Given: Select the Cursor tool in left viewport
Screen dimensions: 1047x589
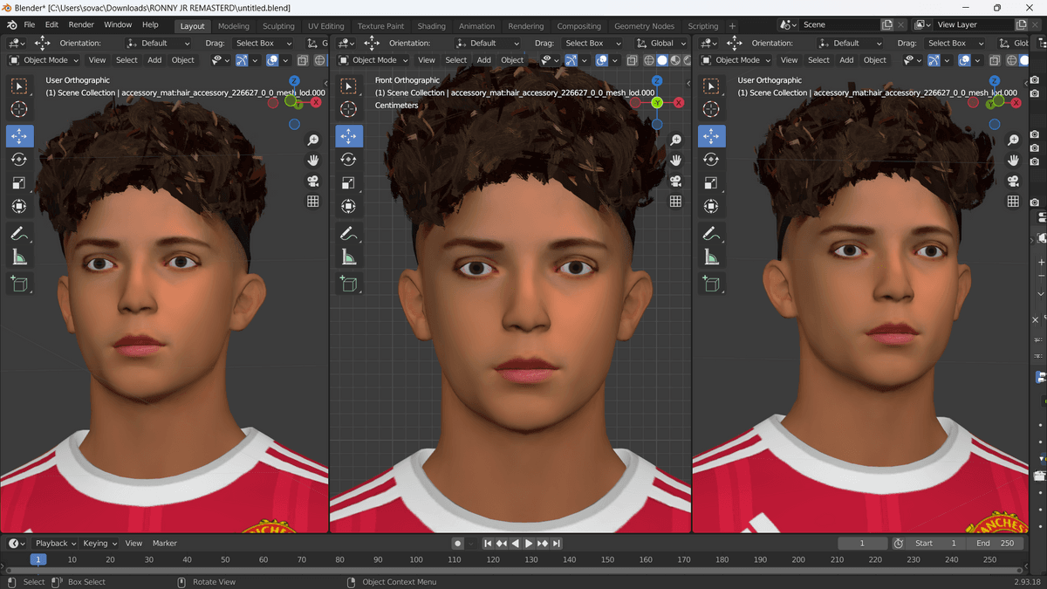Looking at the screenshot, I should [19, 109].
